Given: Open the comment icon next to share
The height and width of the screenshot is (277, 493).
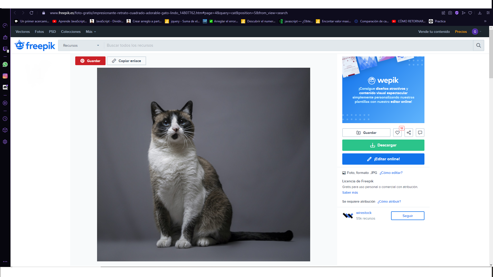Looking at the screenshot, I should click(420, 133).
